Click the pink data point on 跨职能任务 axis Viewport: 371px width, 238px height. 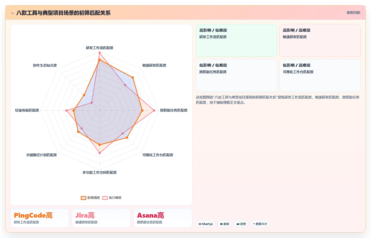(x=154, y=111)
